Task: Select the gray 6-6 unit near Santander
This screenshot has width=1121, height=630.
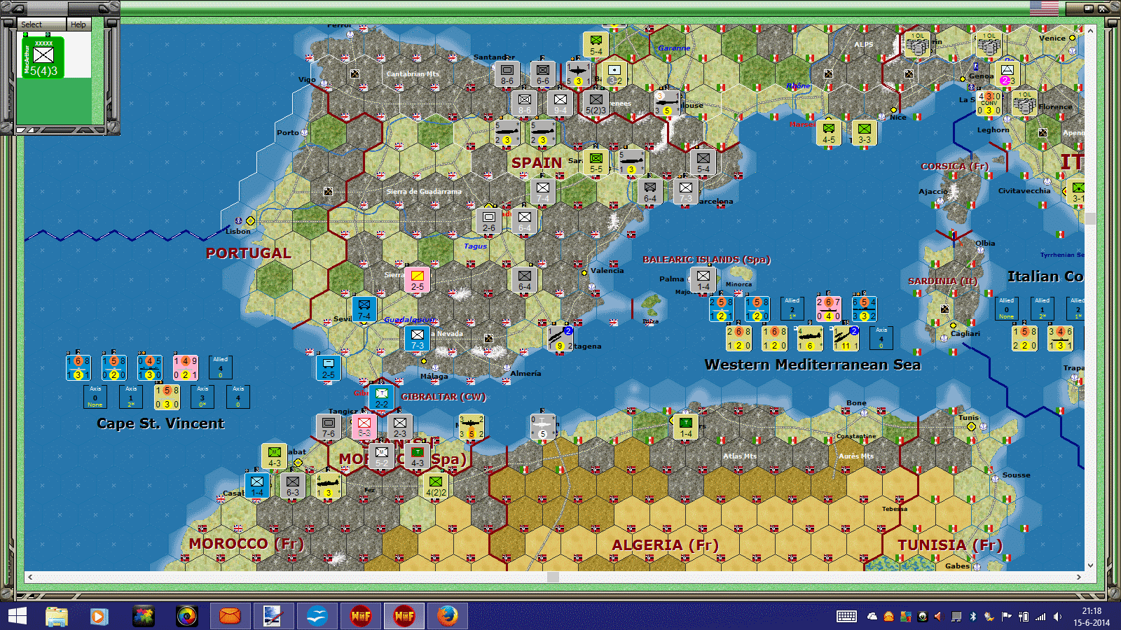Action: coord(542,74)
